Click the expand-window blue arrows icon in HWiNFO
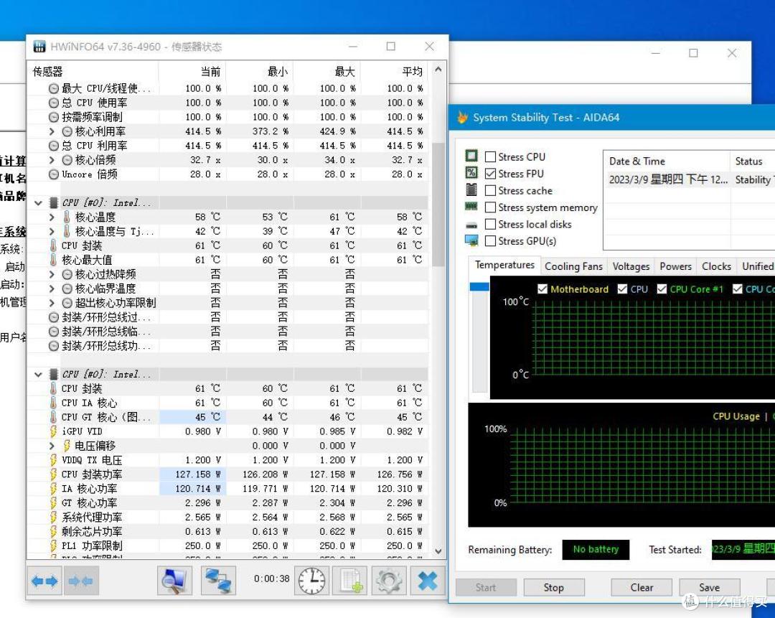 click(44, 581)
